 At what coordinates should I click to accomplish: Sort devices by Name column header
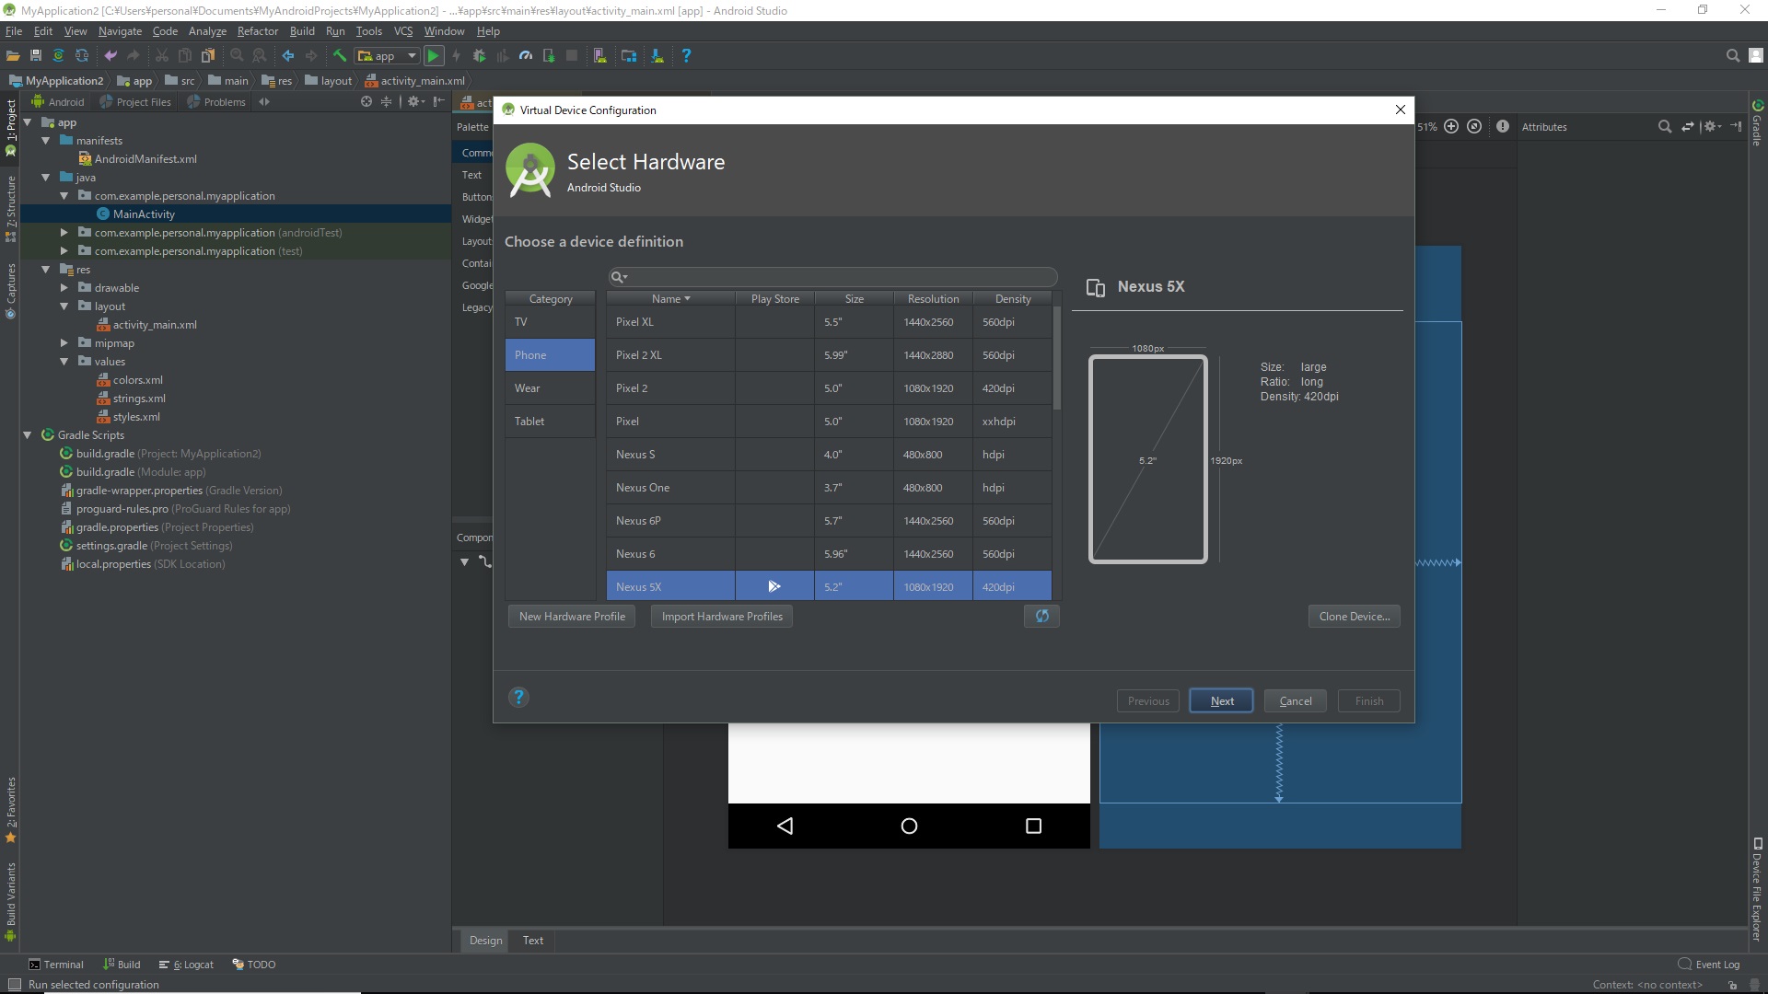click(670, 299)
